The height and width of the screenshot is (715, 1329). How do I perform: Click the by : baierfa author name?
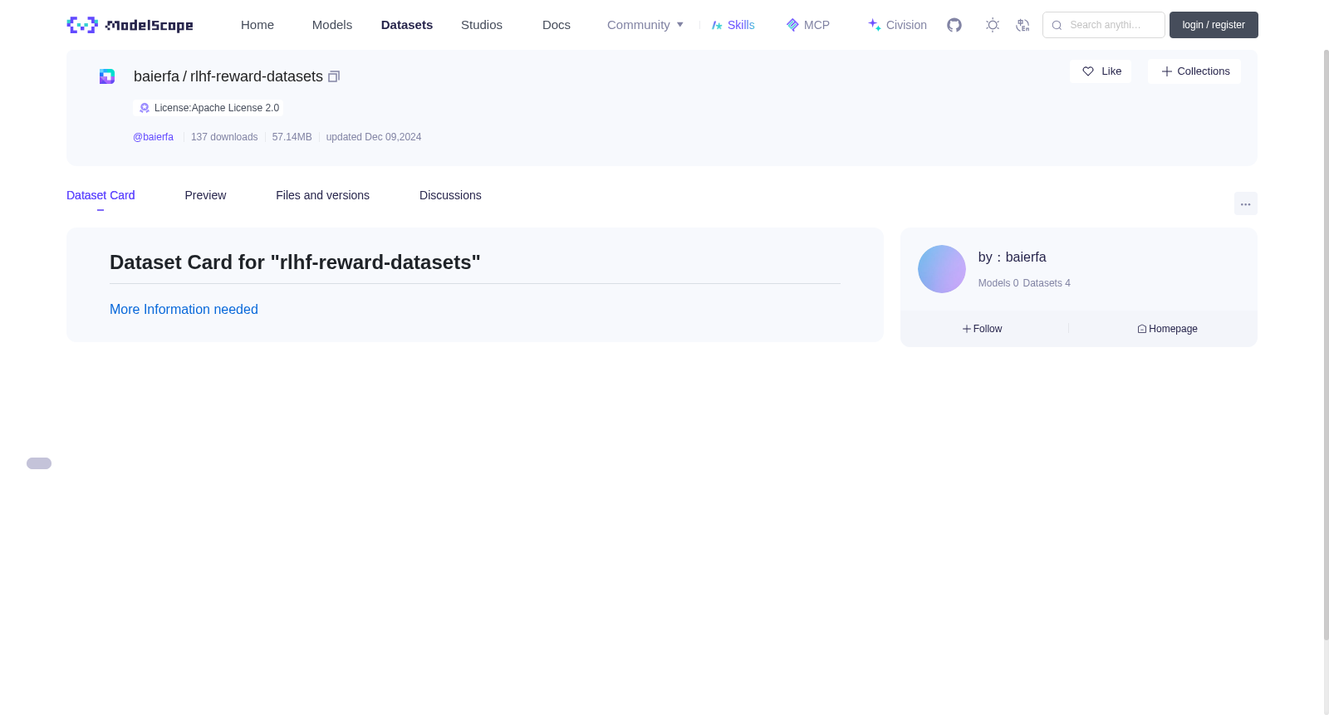tap(1012, 257)
